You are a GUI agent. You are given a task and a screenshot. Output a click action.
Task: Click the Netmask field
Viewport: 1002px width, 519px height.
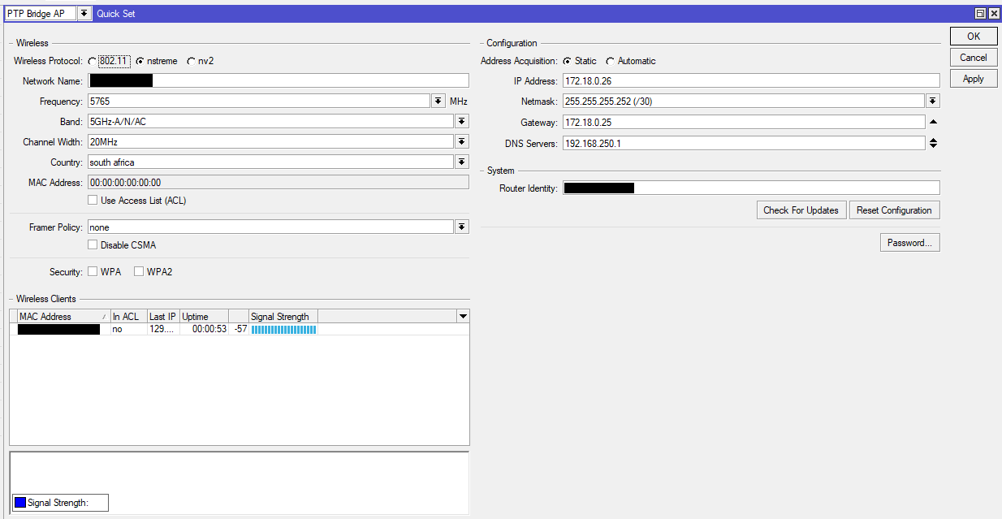click(x=743, y=102)
